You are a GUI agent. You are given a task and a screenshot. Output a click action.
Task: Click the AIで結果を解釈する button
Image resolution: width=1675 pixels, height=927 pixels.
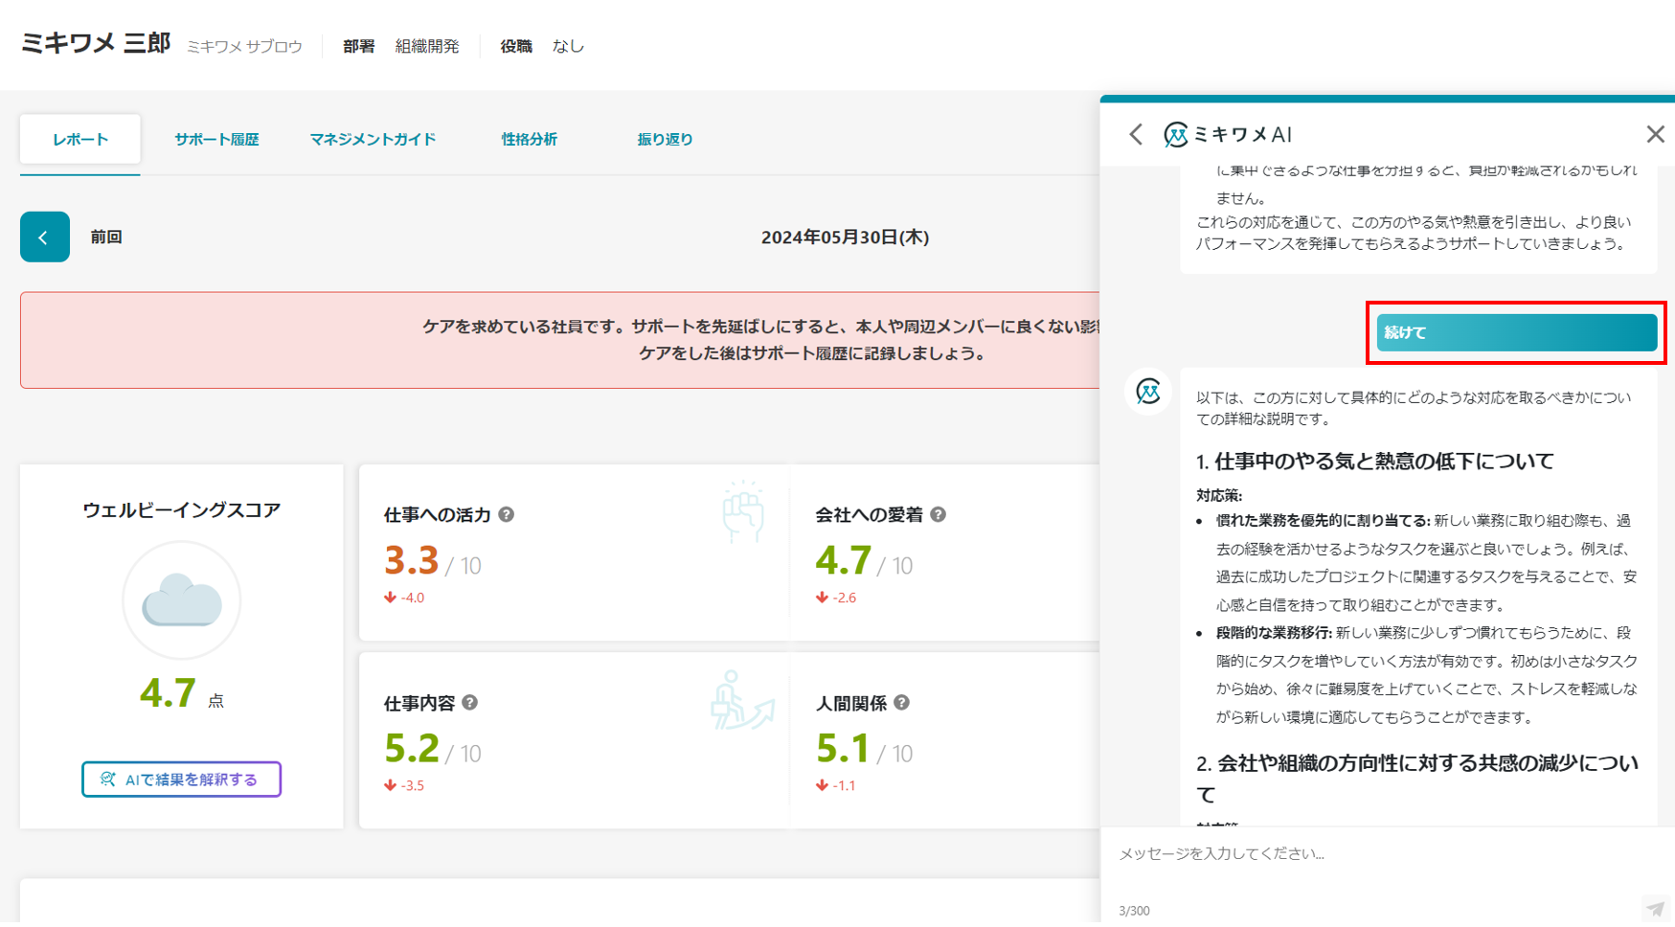[x=182, y=780]
